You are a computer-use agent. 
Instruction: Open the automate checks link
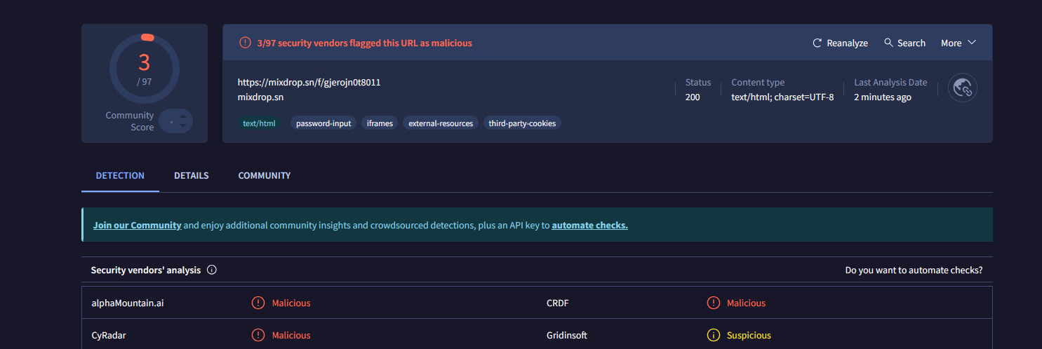point(589,225)
